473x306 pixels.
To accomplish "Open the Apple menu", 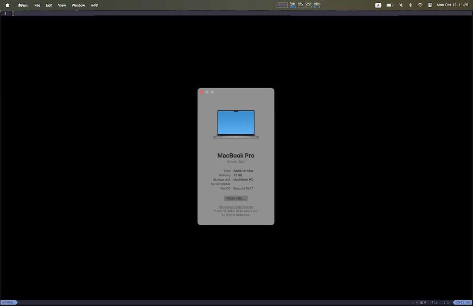I will point(7,5).
